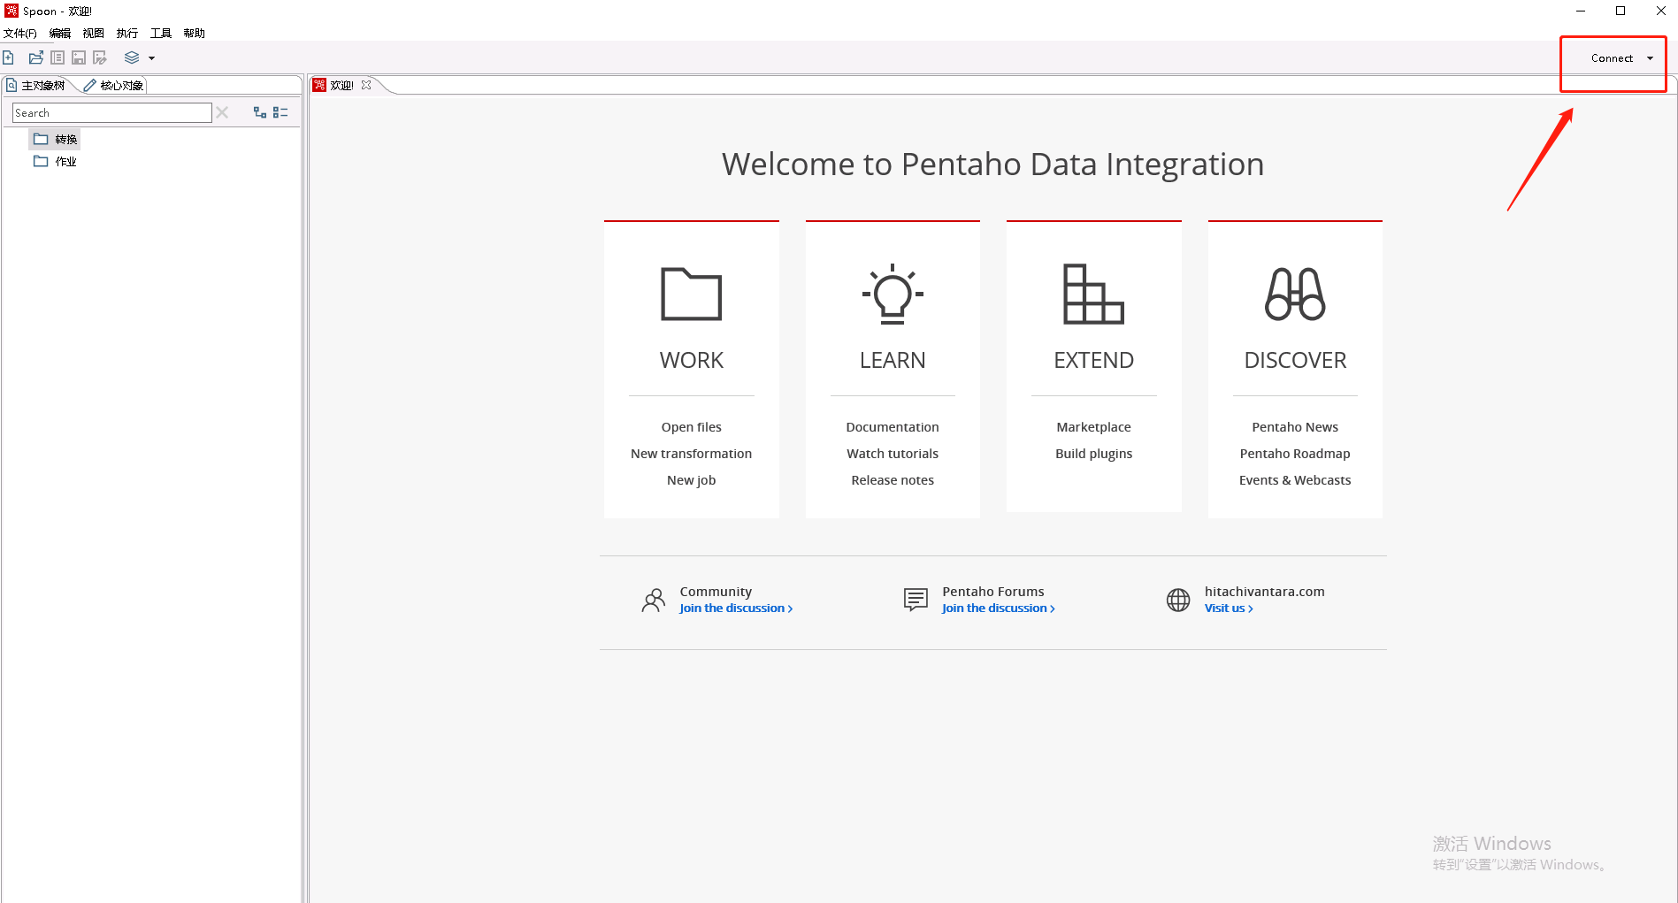Click the EXTEND card heading
The height and width of the screenshot is (903, 1678).
point(1093,361)
